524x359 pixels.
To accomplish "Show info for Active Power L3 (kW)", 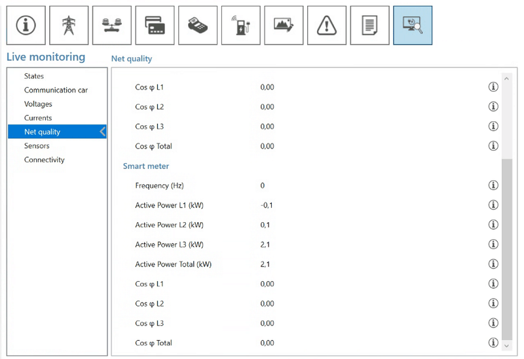I will [x=493, y=244].
